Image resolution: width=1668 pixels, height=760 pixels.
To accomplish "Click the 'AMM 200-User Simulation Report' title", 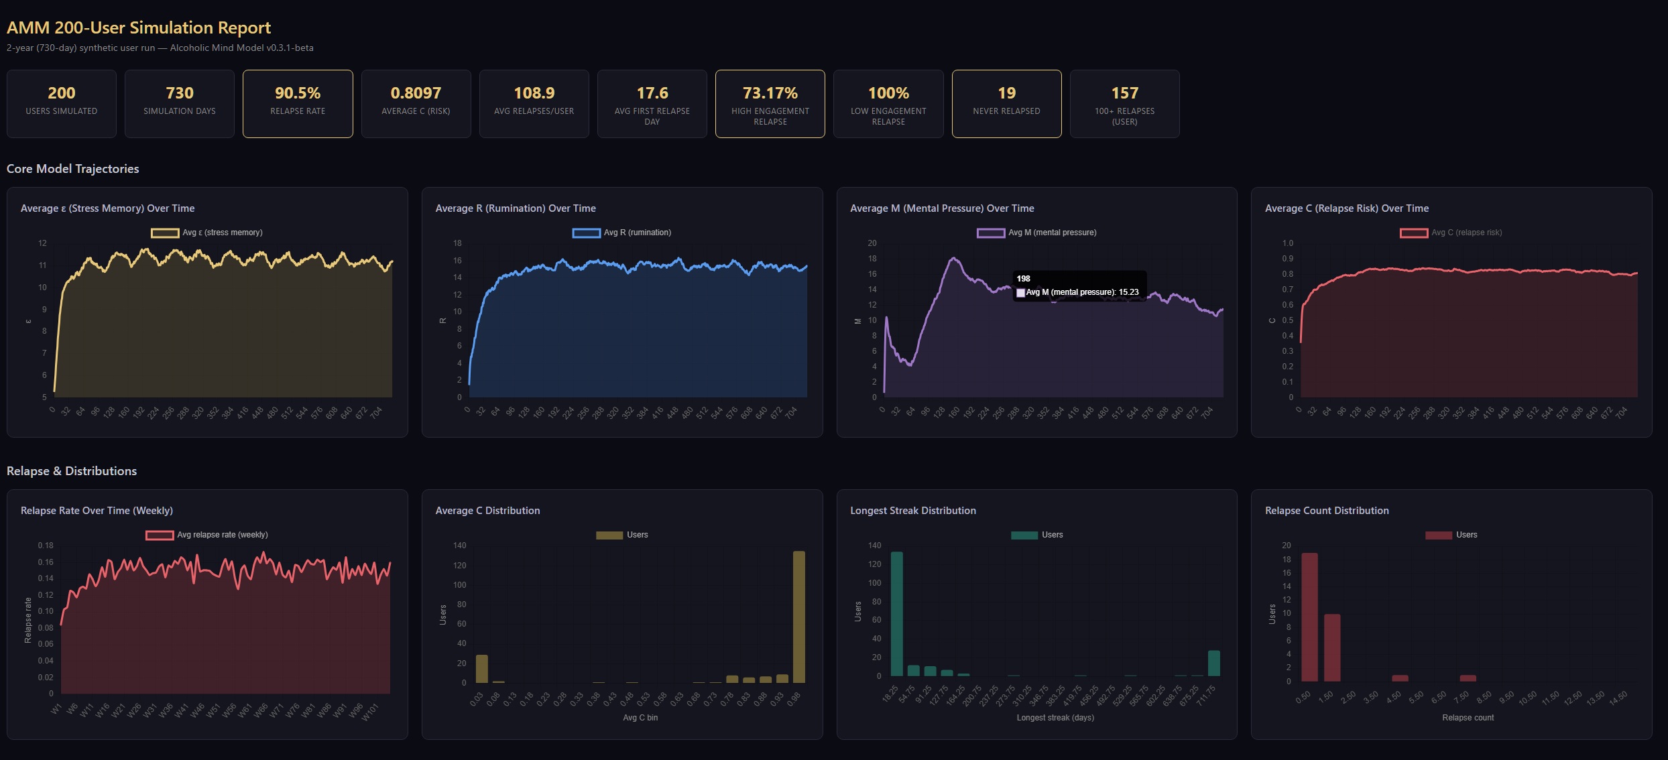I will 139,27.
